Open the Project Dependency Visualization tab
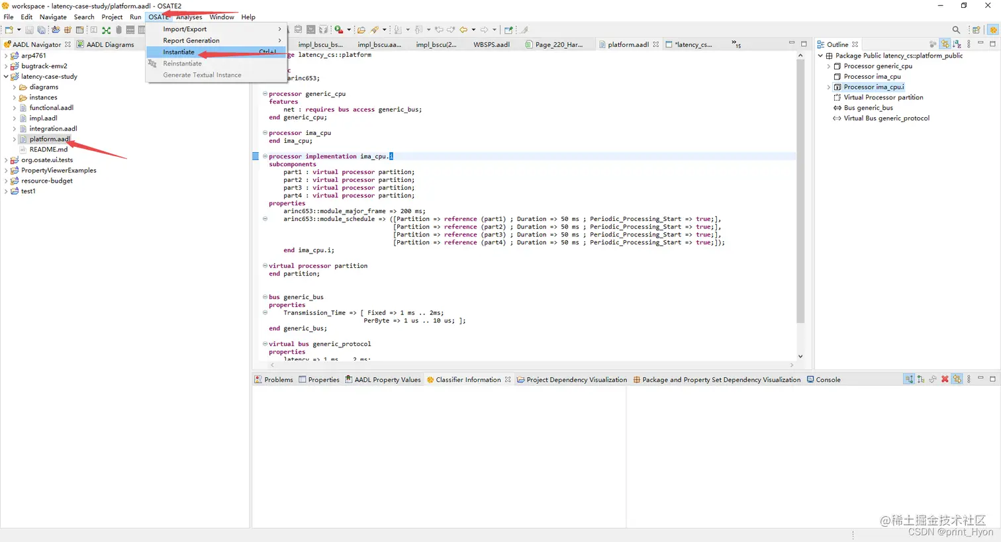 point(572,379)
